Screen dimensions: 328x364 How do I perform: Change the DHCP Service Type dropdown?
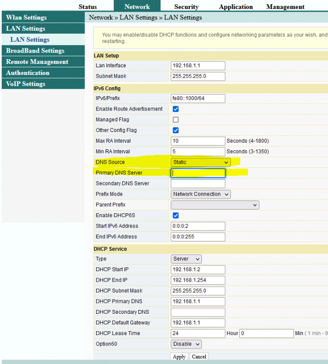[x=186, y=259]
